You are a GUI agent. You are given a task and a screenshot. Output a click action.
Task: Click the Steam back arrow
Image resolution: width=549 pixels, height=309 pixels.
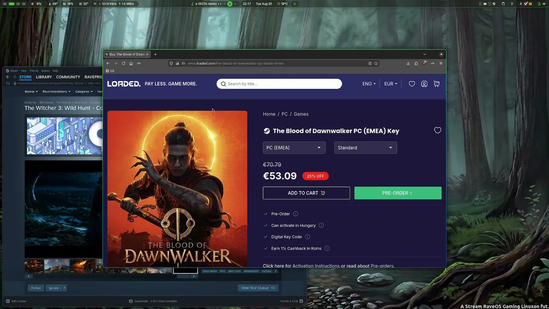[x=8, y=77]
